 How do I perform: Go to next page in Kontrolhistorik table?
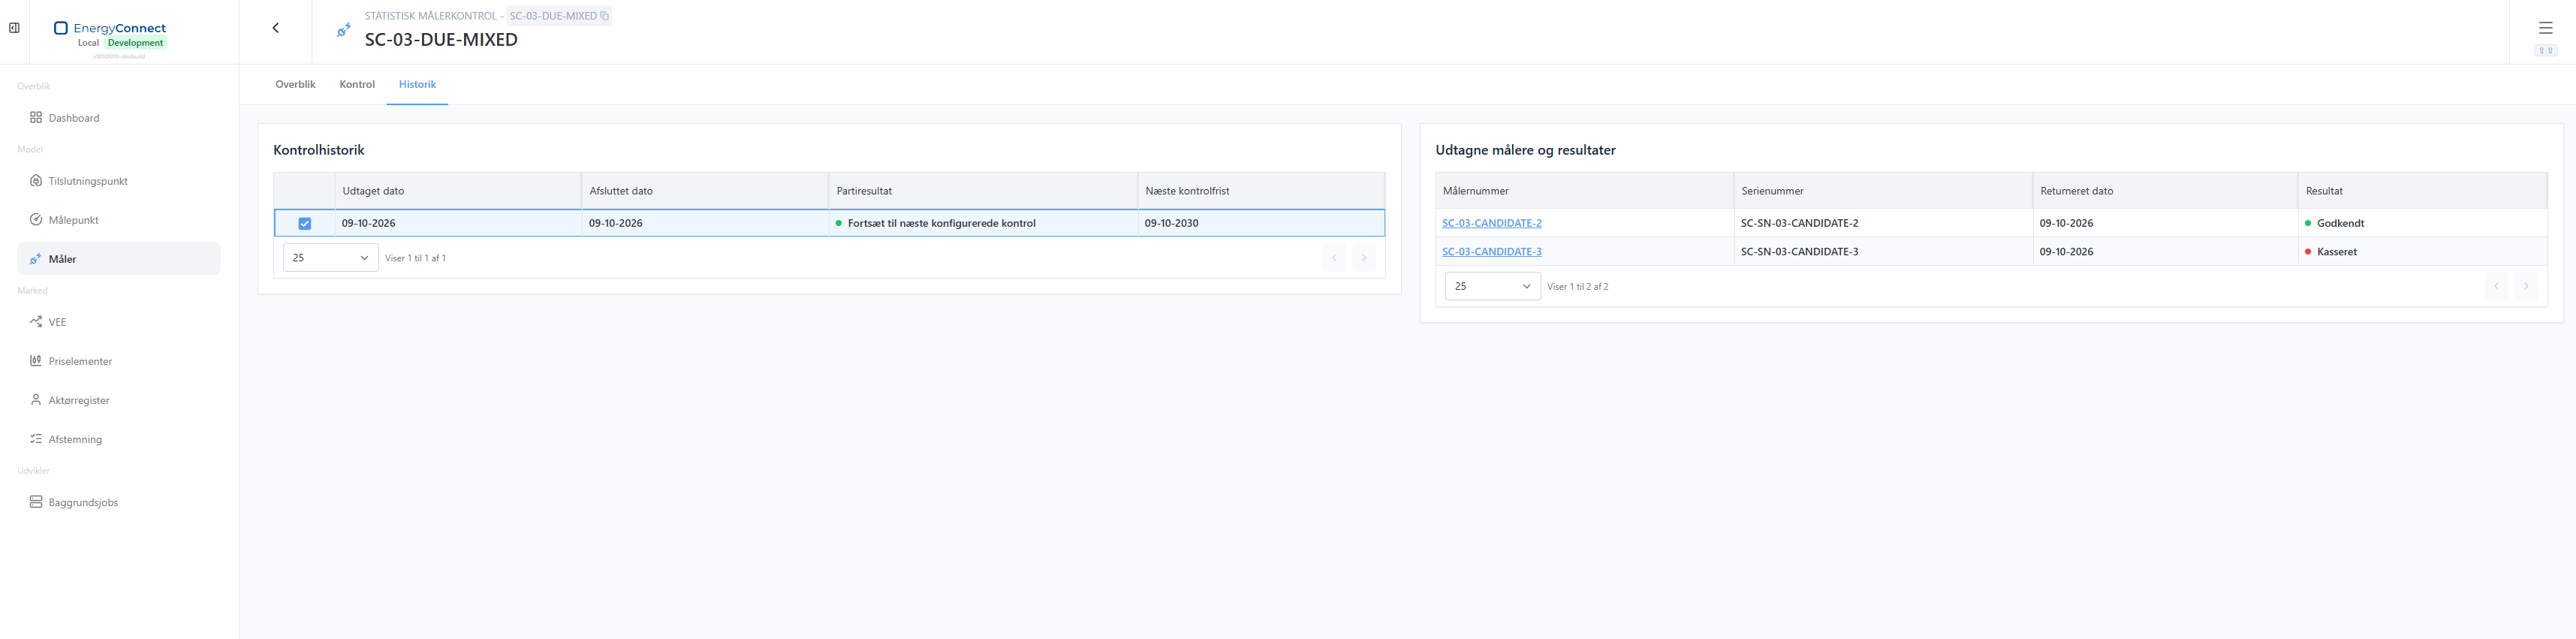click(x=1363, y=258)
